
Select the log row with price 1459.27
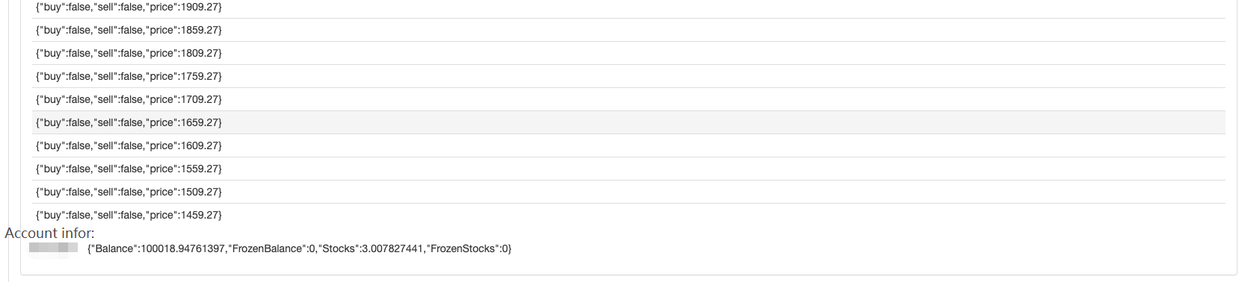pyautogui.click(x=628, y=215)
